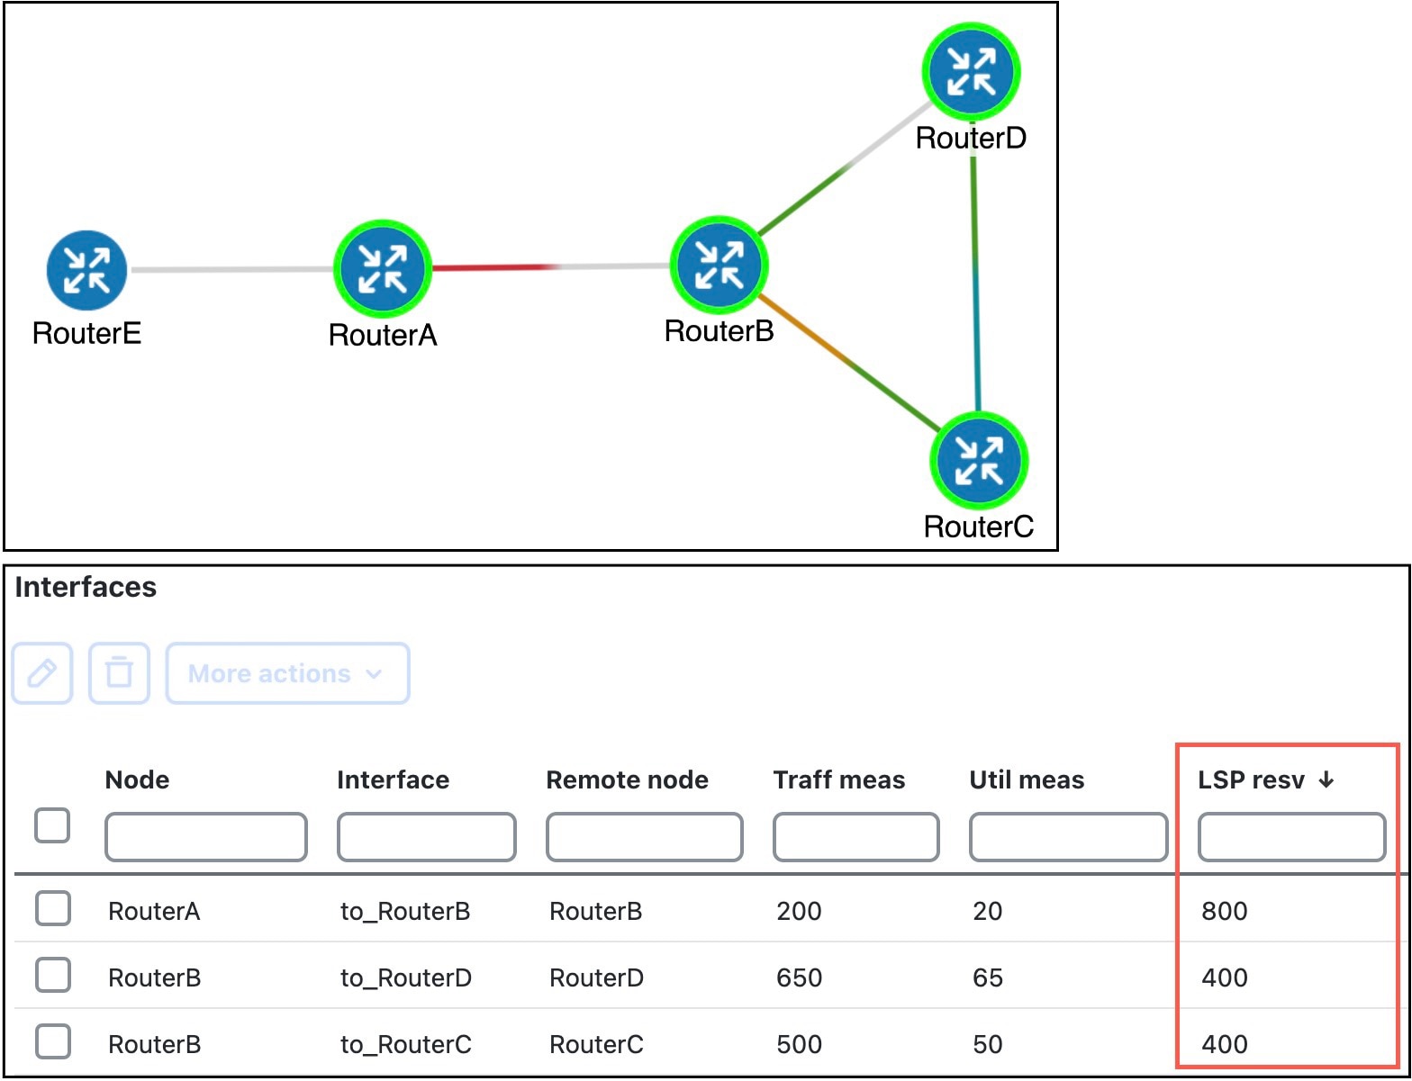Click the Interfaces panel title
1412x1081 pixels.
86,587
